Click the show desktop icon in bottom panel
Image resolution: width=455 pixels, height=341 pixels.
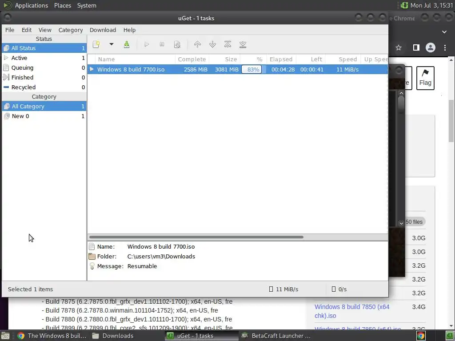coord(5,336)
